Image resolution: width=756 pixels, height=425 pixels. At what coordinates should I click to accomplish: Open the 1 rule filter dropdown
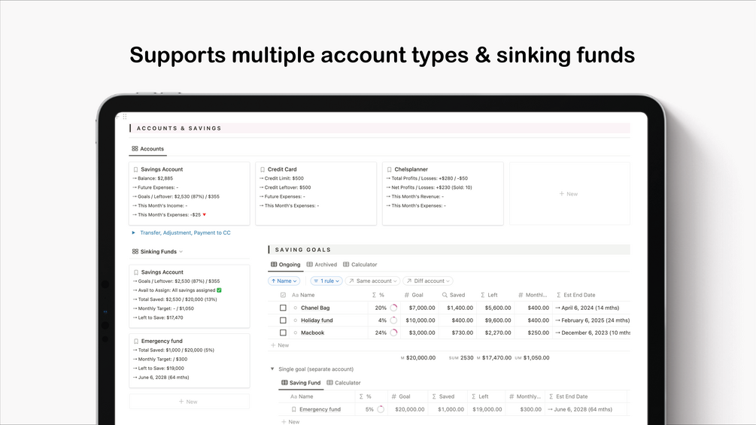click(x=326, y=281)
